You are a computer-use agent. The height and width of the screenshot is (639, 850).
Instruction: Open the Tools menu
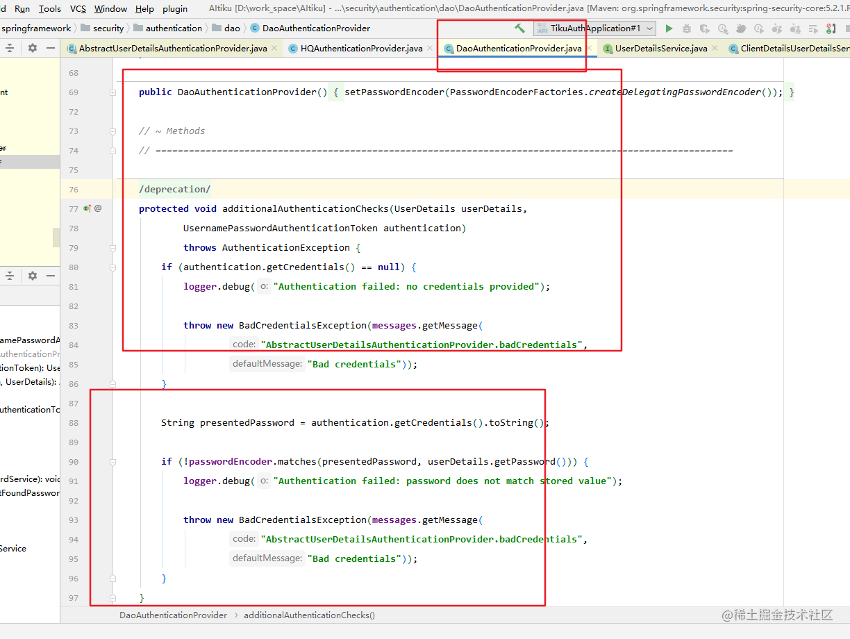[49, 9]
